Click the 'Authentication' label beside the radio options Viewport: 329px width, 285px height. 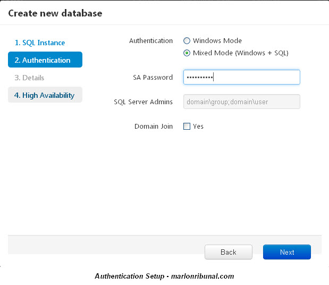[x=151, y=41]
